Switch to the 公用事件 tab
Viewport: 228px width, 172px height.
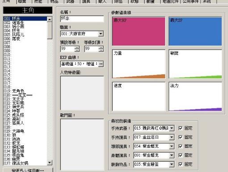pyautogui.click(x=190, y=1)
